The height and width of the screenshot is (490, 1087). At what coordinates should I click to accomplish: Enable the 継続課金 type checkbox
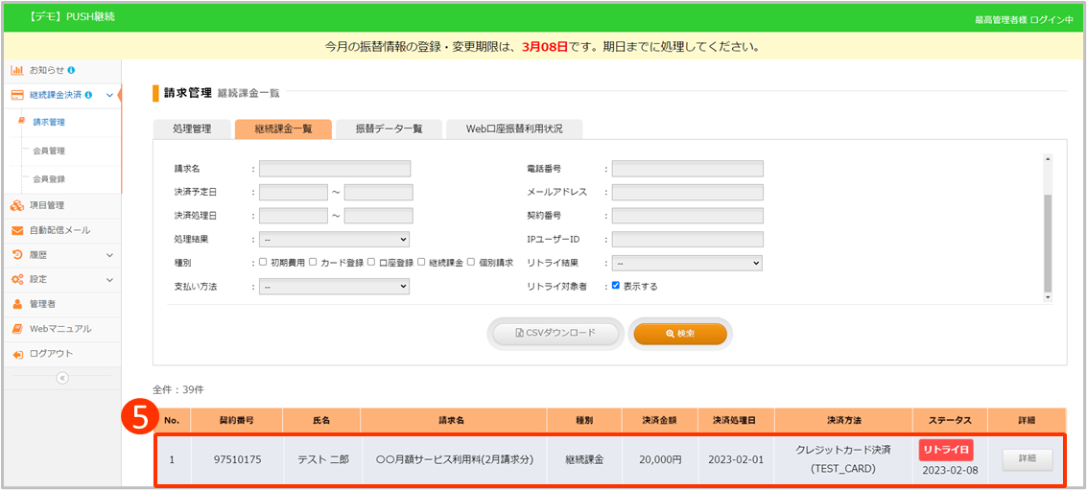422,262
